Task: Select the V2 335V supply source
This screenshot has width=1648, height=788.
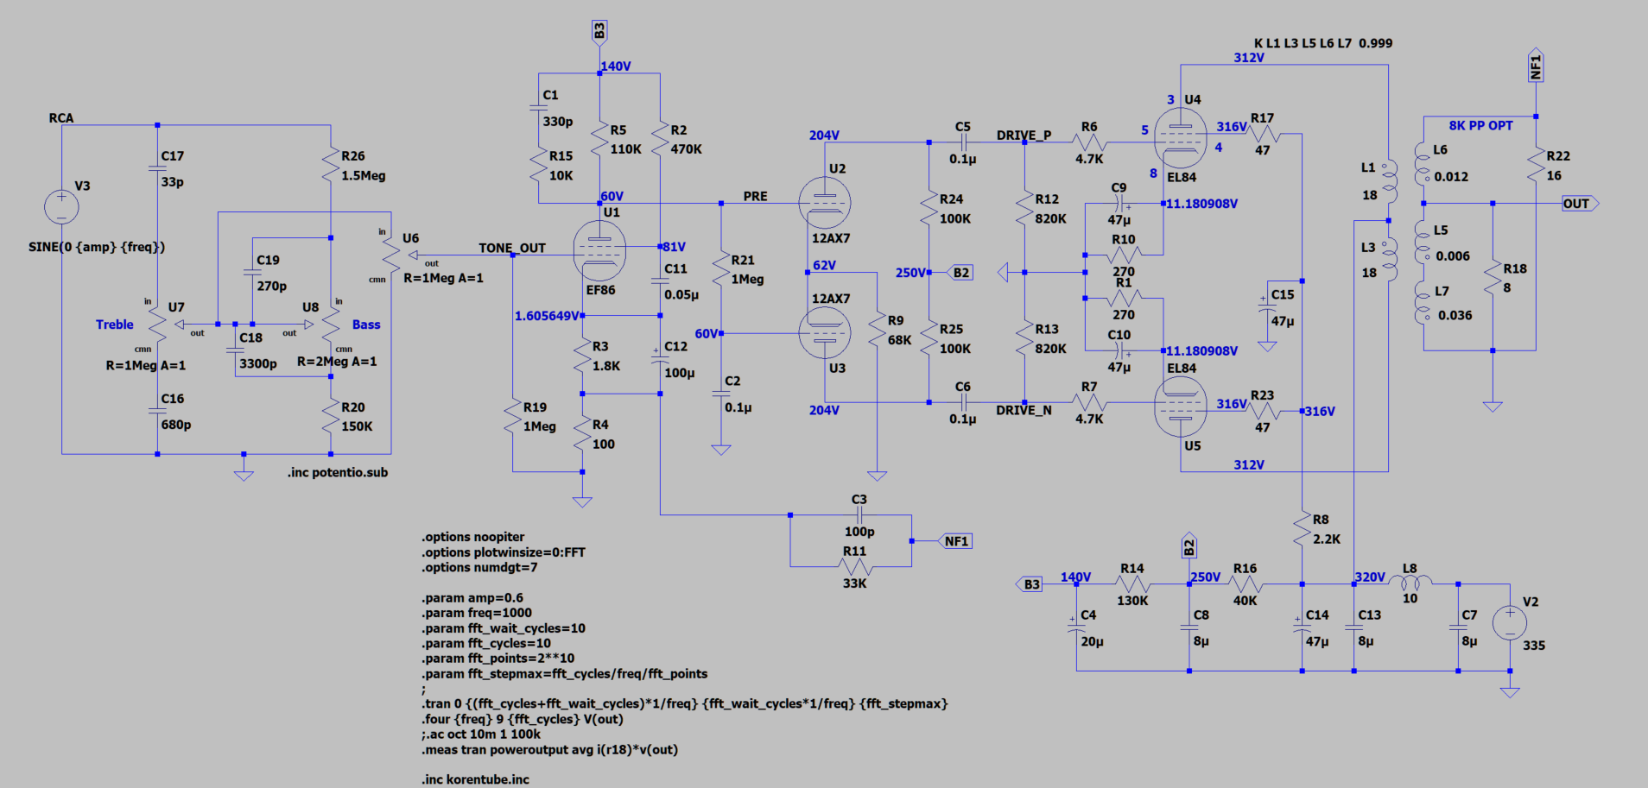Action: click(1509, 622)
